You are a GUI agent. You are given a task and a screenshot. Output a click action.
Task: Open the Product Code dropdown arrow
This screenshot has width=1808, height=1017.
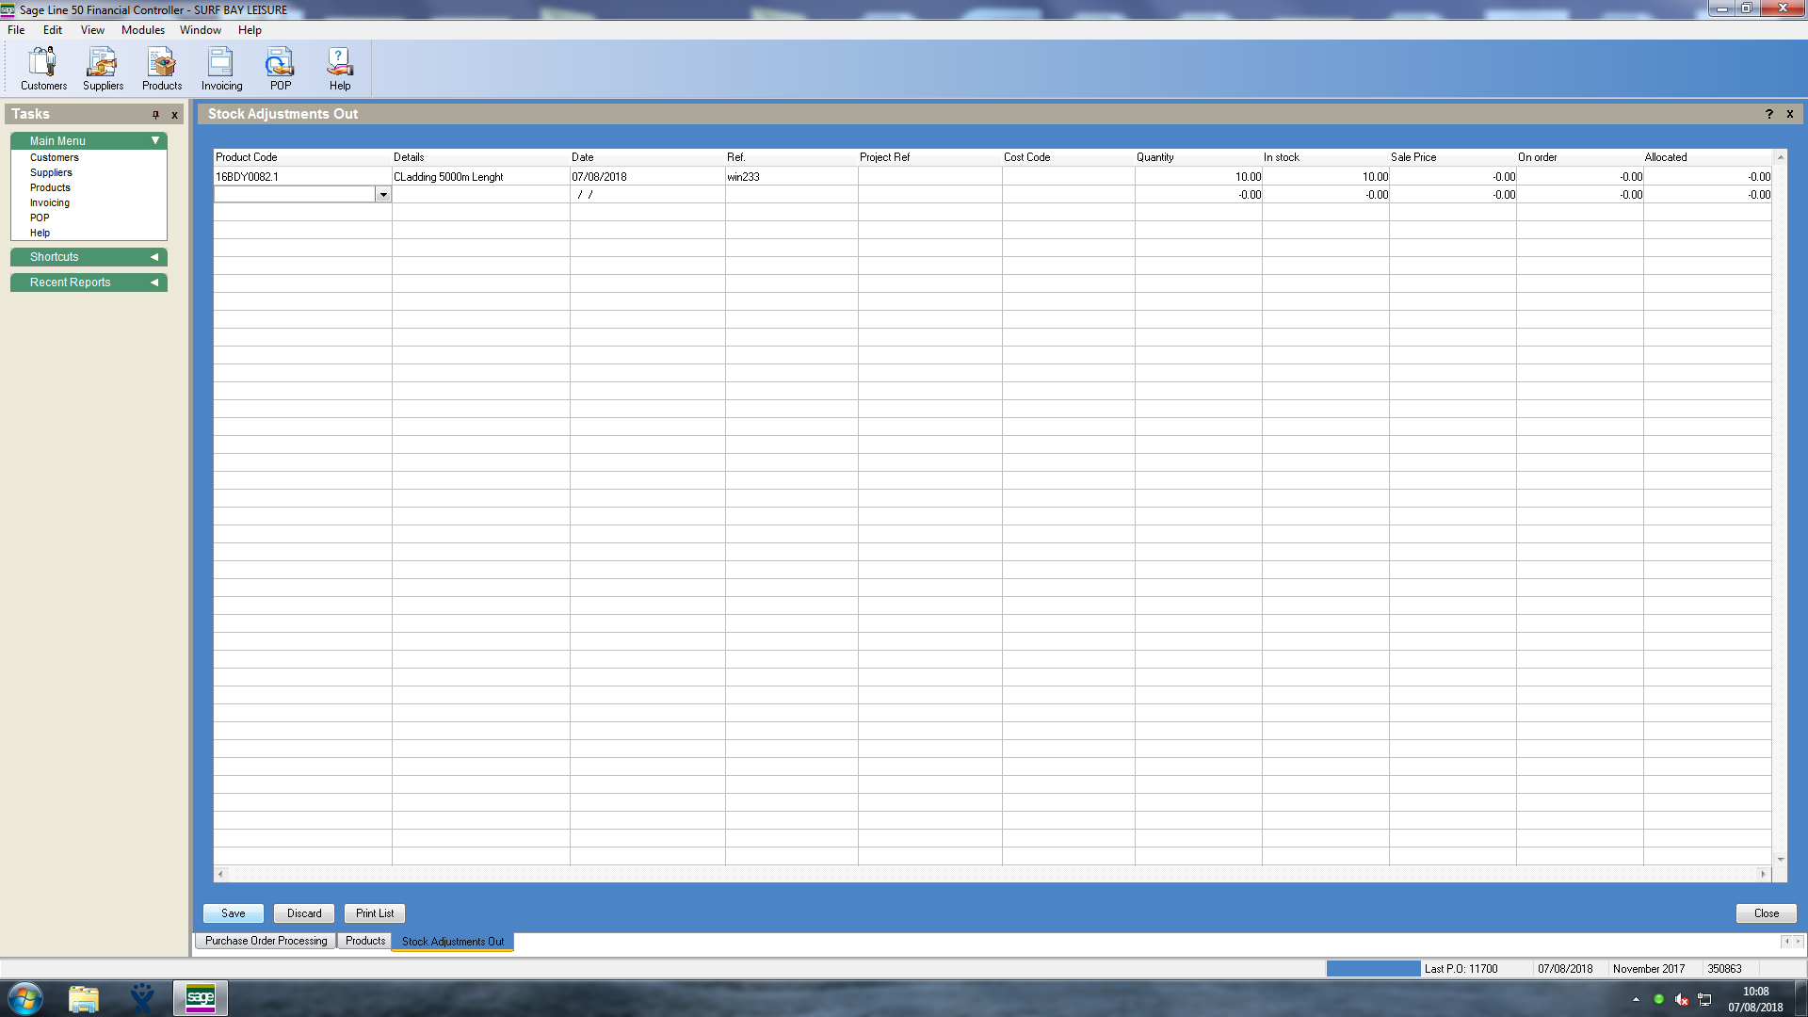tap(383, 195)
